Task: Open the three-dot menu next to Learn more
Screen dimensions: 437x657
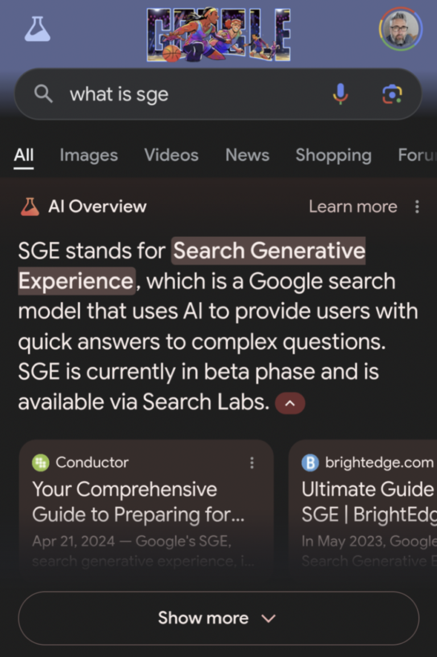Action: [417, 207]
